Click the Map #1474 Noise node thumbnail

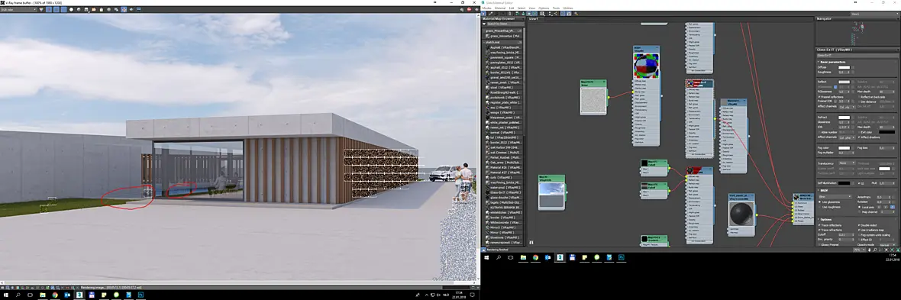(x=593, y=101)
